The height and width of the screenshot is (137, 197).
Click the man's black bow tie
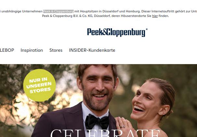point(97,121)
